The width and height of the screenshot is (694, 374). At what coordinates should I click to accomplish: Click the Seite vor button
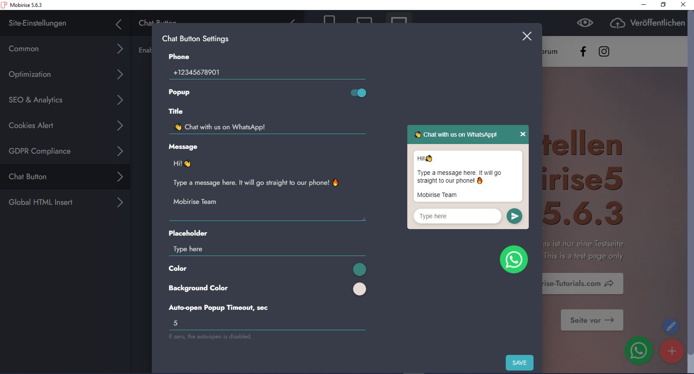point(592,320)
